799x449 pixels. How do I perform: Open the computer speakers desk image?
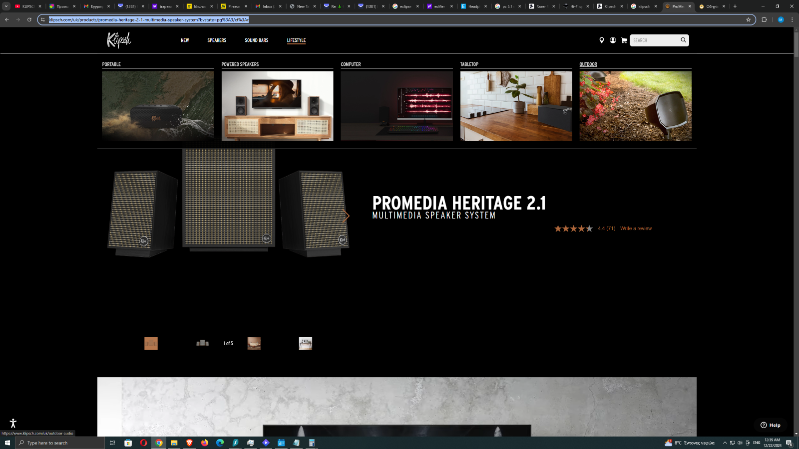397,106
